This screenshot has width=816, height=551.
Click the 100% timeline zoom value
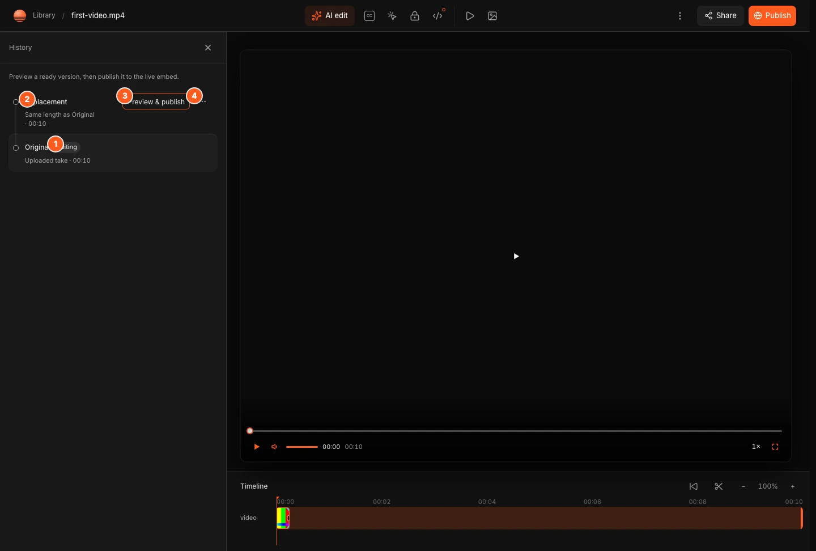tap(768, 486)
